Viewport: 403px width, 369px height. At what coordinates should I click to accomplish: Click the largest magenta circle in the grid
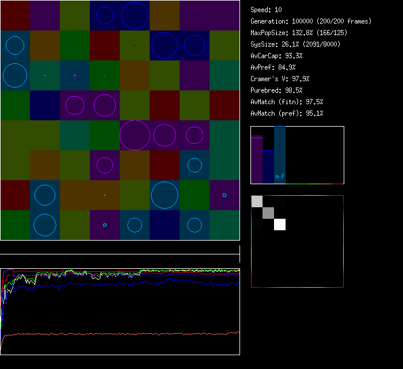135,135
